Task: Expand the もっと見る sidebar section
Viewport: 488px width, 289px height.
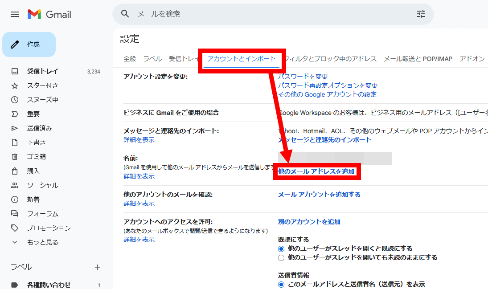Action: (42, 242)
